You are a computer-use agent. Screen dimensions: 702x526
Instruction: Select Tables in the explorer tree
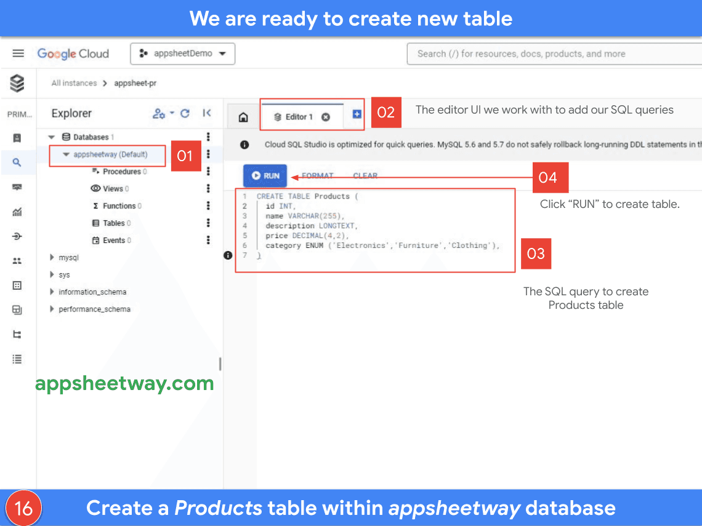(x=113, y=223)
